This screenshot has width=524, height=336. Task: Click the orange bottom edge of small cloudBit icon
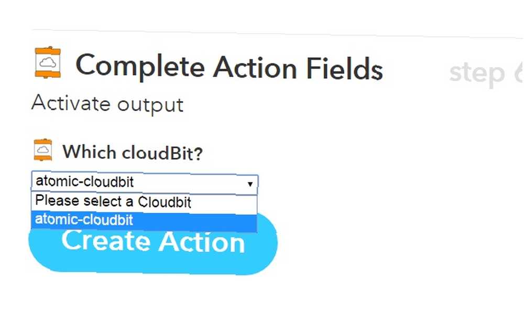[43, 157]
